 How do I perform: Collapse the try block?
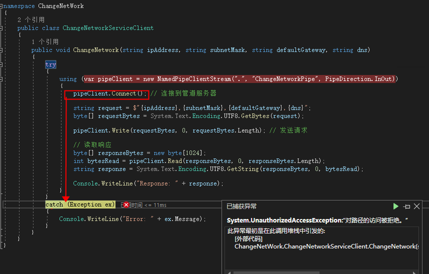(1, 65)
